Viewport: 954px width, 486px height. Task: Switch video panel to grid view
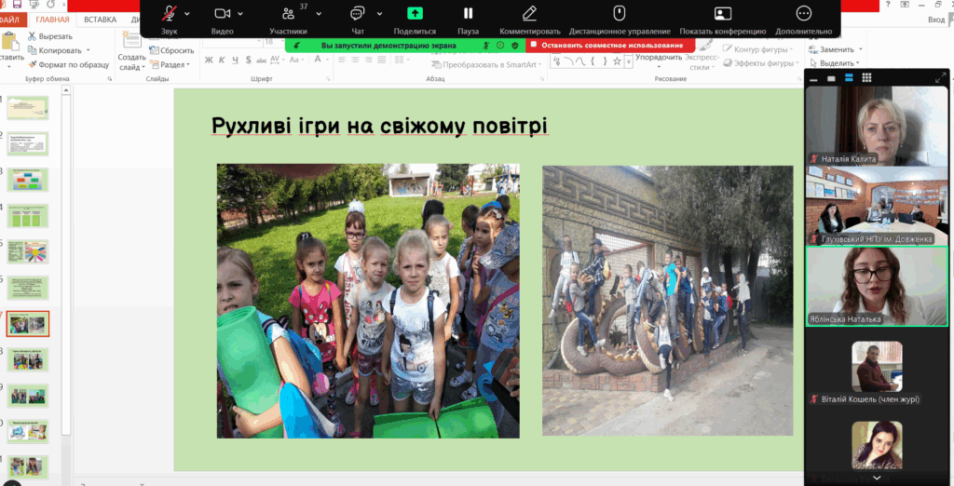click(865, 78)
